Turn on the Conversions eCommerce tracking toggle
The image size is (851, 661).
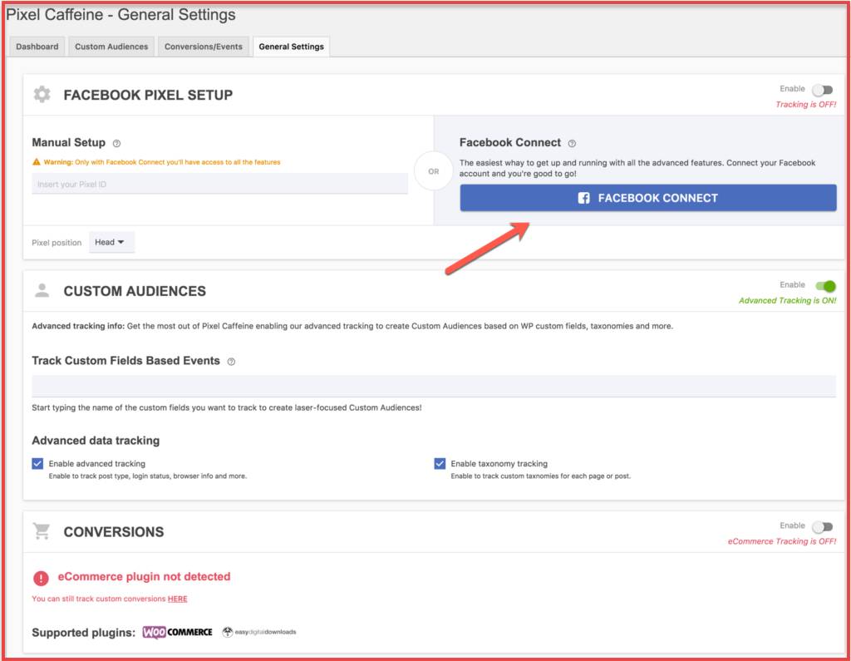click(823, 526)
